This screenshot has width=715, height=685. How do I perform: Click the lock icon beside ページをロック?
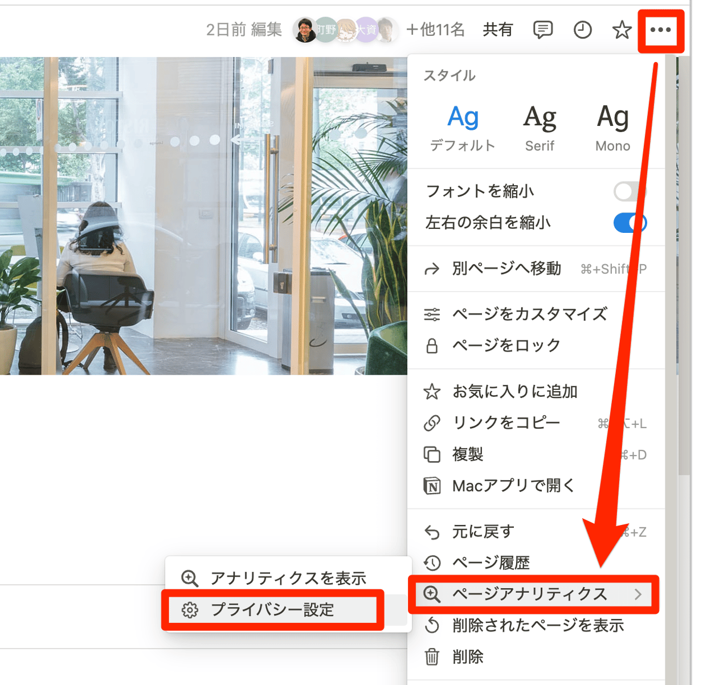(x=431, y=345)
